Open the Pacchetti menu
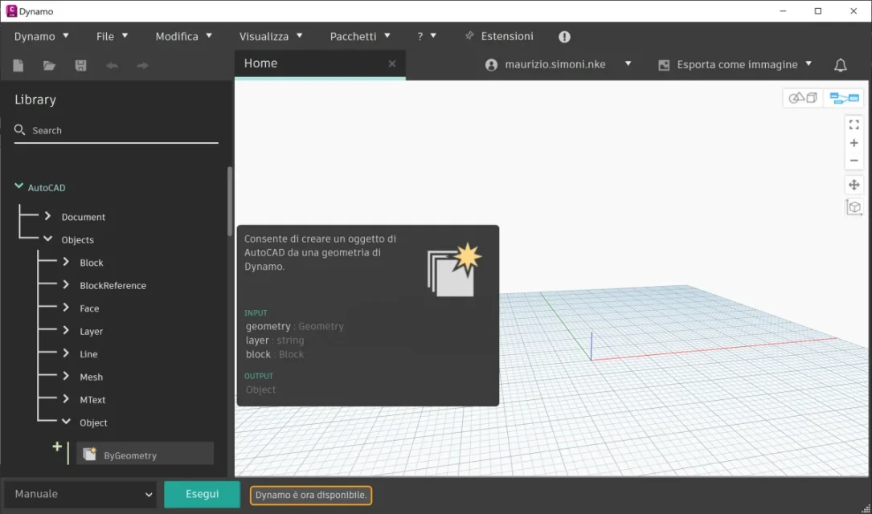Screen dimensions: 872x514 click(x=360, y=36)
